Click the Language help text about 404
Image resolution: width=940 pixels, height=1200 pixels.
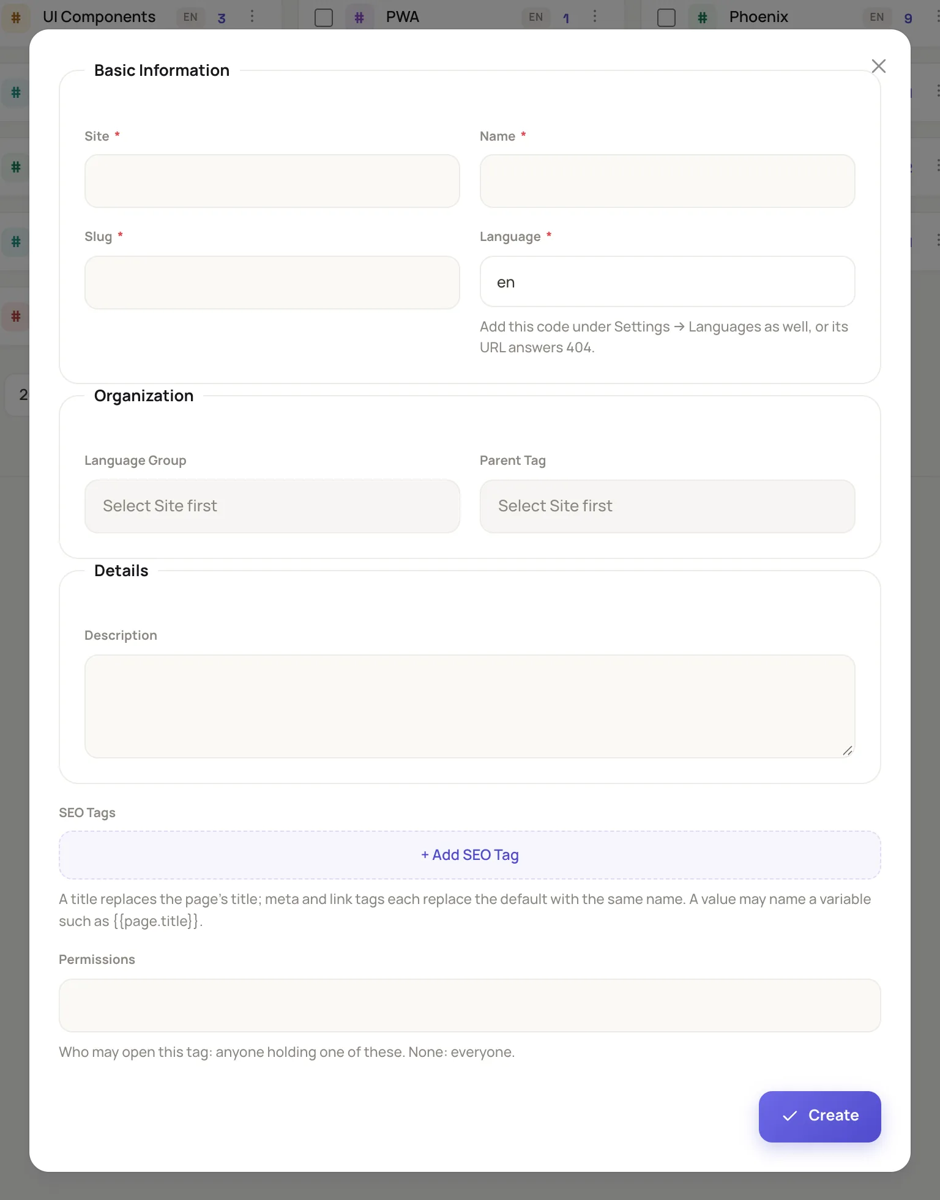pos(664,337)
